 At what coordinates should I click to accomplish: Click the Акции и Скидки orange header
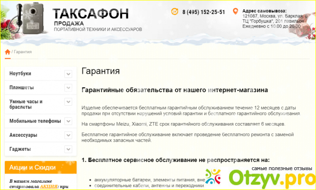41,167
